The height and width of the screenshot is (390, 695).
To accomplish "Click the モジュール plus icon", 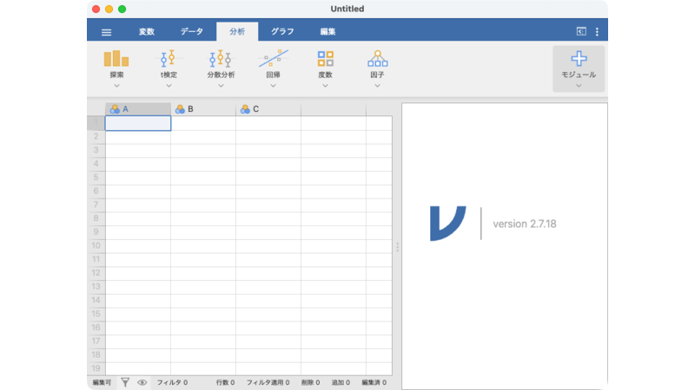I will click(x=579, y=58).
